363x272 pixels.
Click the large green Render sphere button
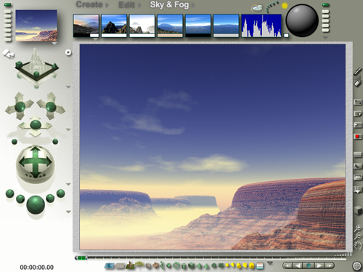pos(36,205)
